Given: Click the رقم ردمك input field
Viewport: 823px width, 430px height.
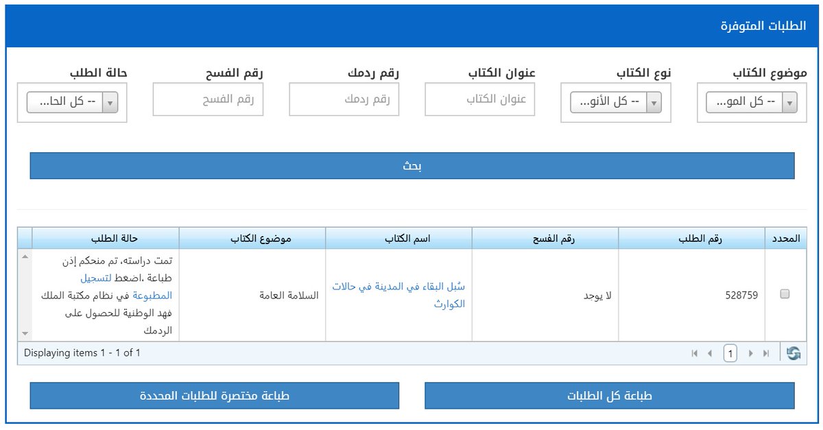Looking at the screenshot, I should coord(344,99).
